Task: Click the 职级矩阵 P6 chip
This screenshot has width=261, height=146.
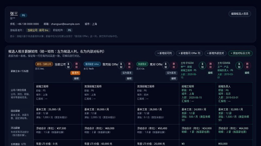Action: pos(69,30)
